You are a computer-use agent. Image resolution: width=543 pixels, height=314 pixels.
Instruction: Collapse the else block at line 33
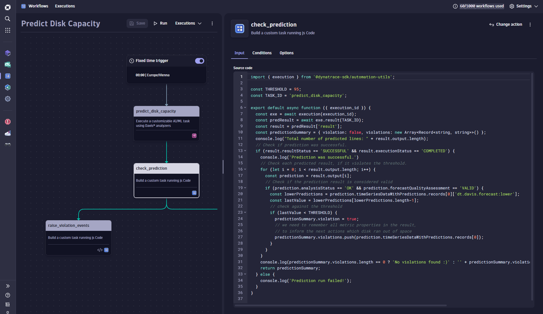(245, 274)
